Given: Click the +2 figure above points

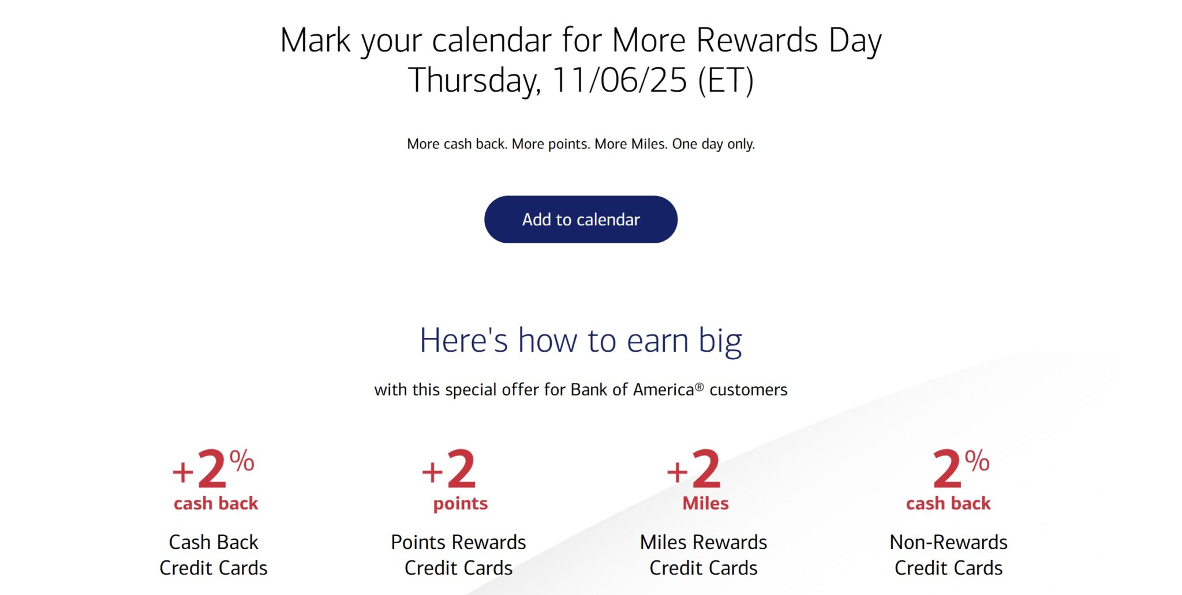Looking at the screenshot, I should pyautogui.click(x=449, y=469).
